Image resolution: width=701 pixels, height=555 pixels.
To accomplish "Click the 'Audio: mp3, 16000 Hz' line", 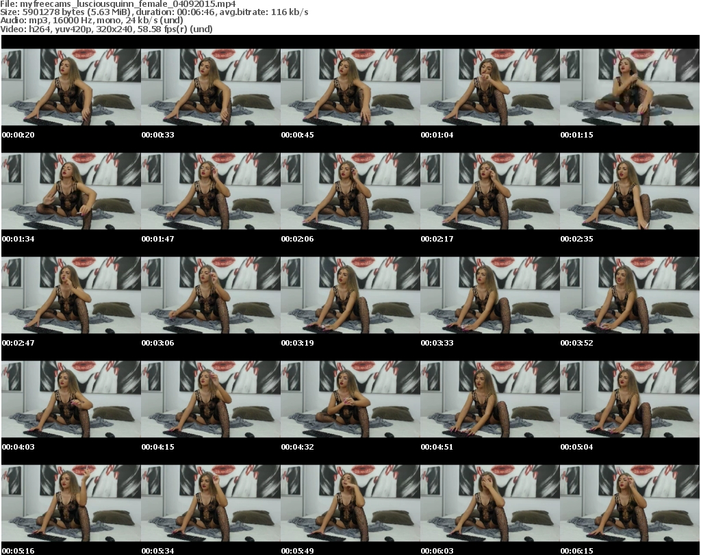I will (x=92, y=21).
